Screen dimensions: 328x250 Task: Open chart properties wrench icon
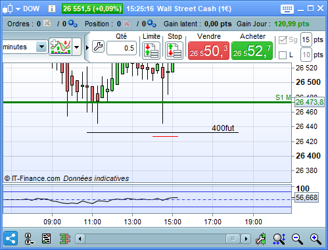261,239
